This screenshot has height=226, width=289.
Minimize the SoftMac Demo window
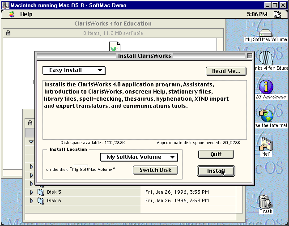[268, 5]
